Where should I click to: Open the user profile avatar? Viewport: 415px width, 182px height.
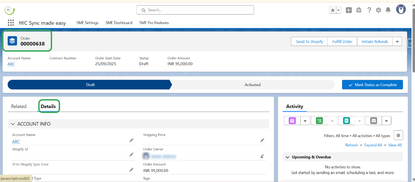pyautogui.click(x=401, y=9)
